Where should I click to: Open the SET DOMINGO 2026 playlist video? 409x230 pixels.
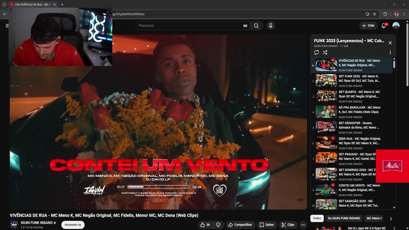tap(343, 175)
